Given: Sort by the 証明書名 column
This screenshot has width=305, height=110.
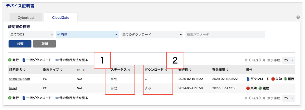Looking at the screenshot, I should (x=17, y=70).
